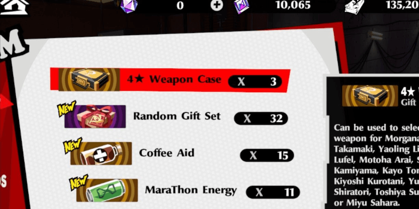419x209 pixels.
Task: Click the 10,065 currency counter
Action: pyautogui.click(x=293, y=4)
